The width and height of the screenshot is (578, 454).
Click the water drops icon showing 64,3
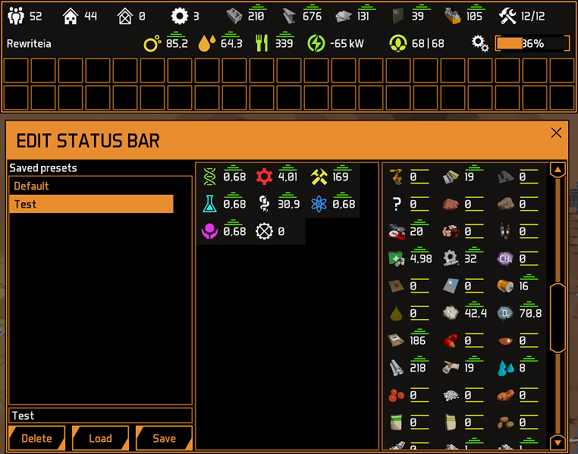207,43
